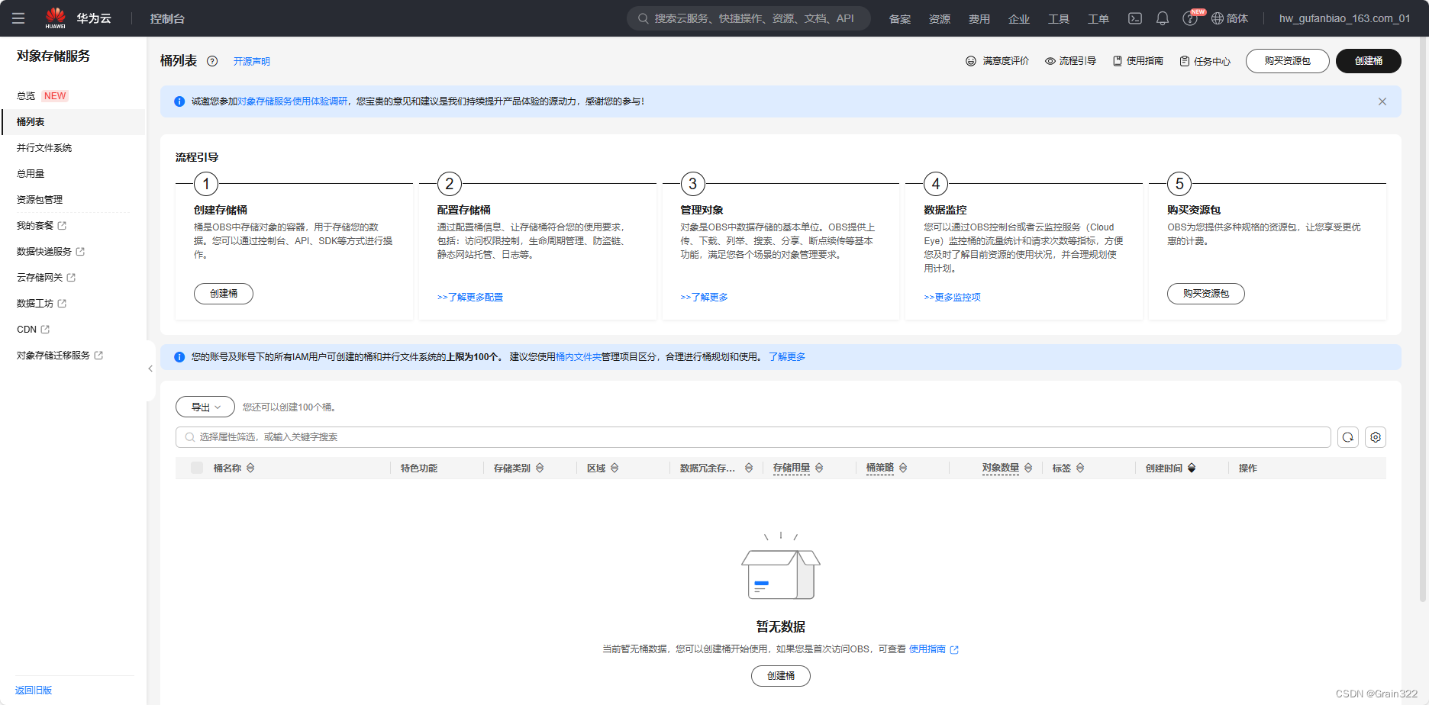Click external link icon beside 我的套餐
This screenshot has width=1429, height=705.
click(62, 226)
